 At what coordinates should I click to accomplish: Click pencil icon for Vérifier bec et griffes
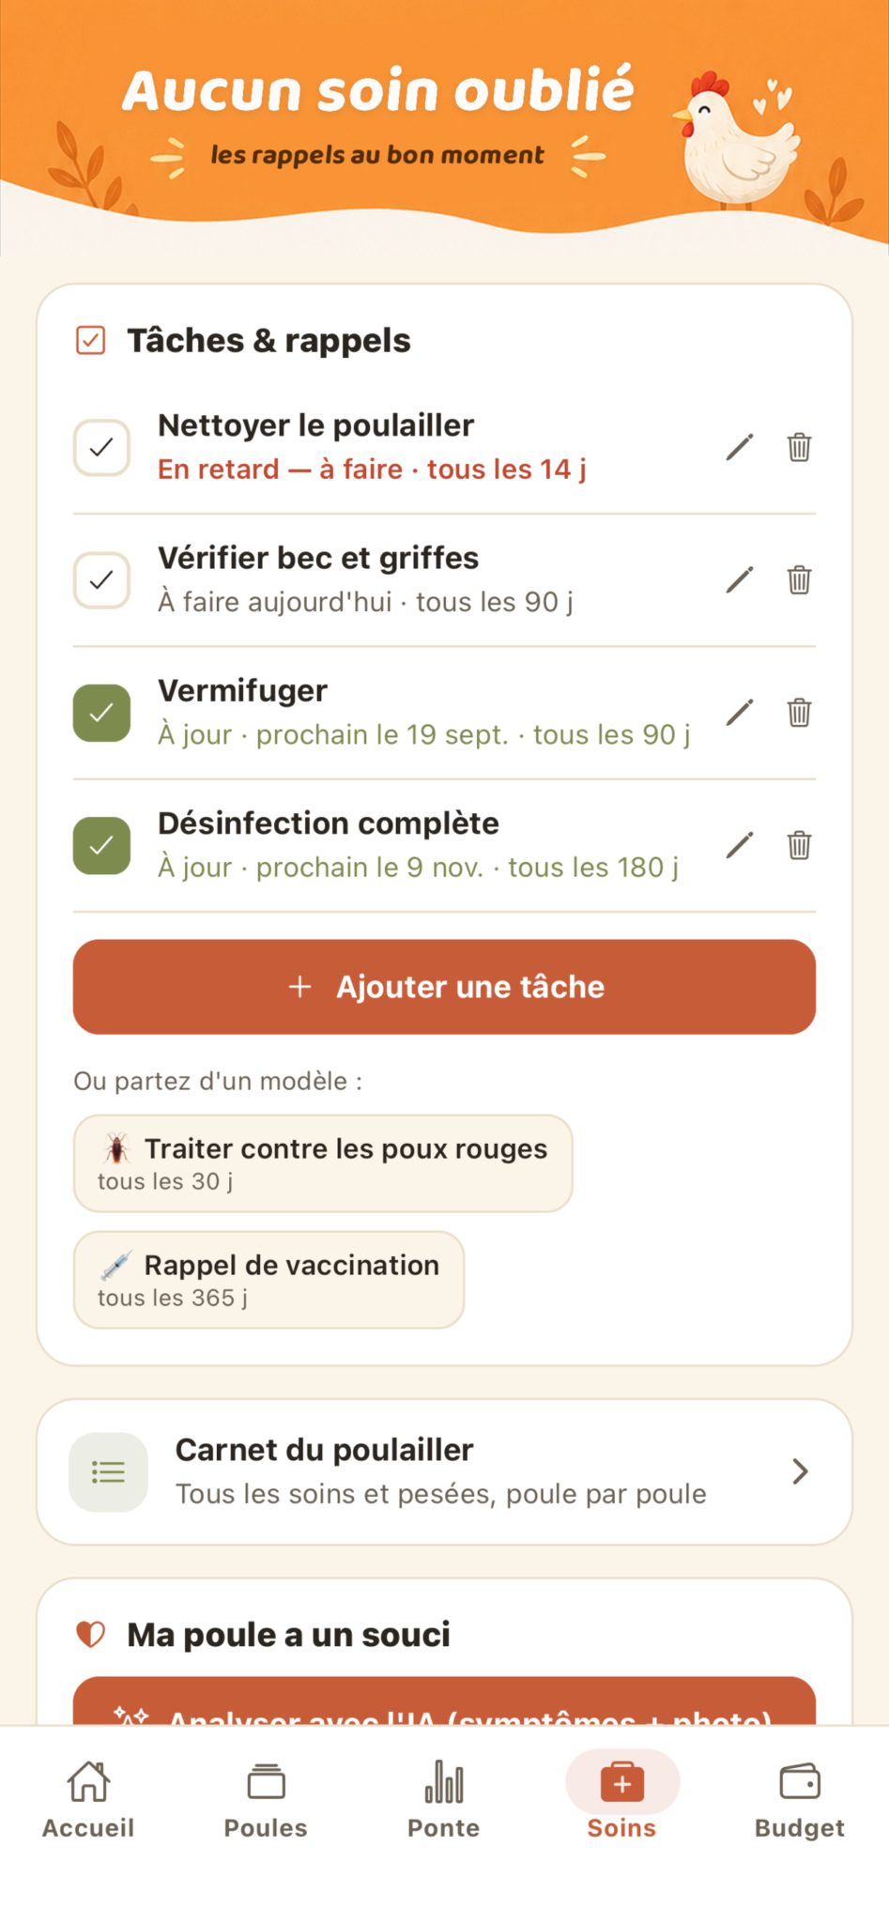pos(740,579)
